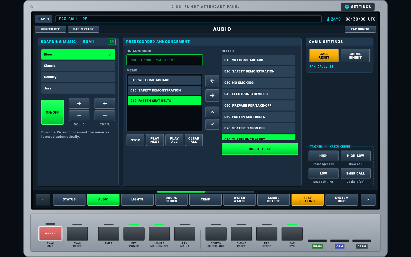Screen dimensions: 411x257
Task: Decrease boarding music volume with minus
Action: [79, 116]
